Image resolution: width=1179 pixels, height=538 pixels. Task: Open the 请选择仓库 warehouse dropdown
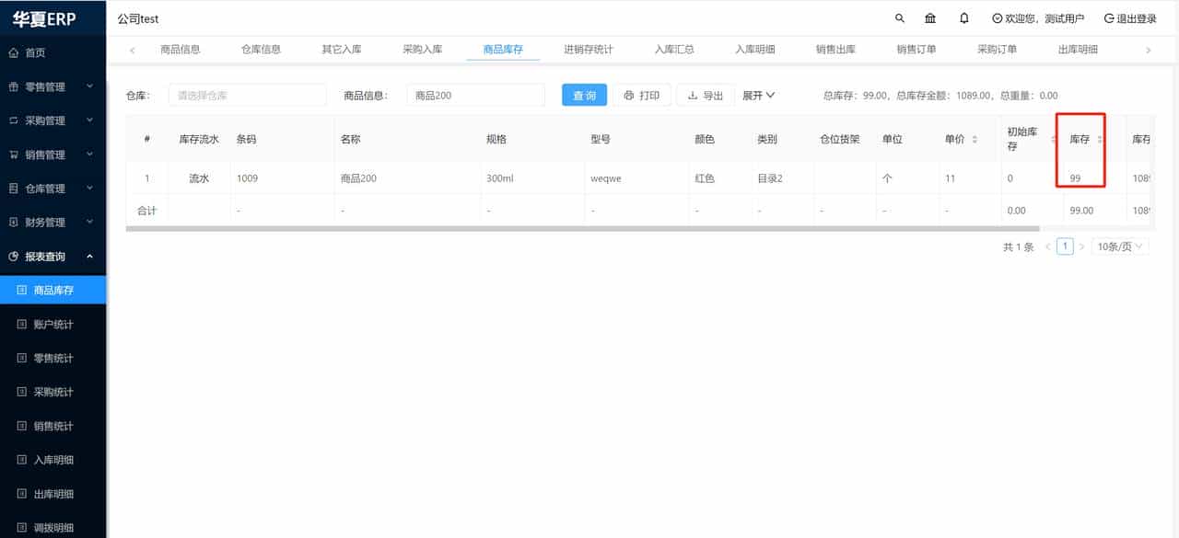tap(247, 95)
